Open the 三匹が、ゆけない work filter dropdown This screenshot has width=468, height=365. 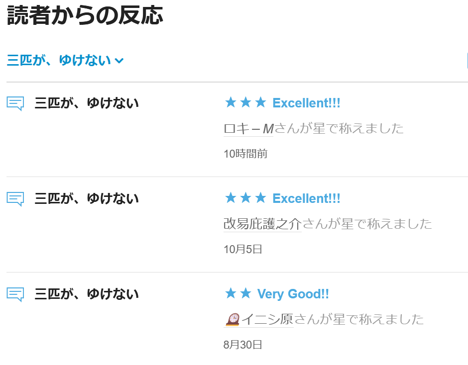tap(59, 61)
